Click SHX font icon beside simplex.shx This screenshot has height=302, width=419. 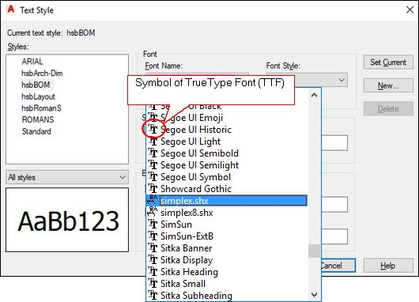point(153,201)
